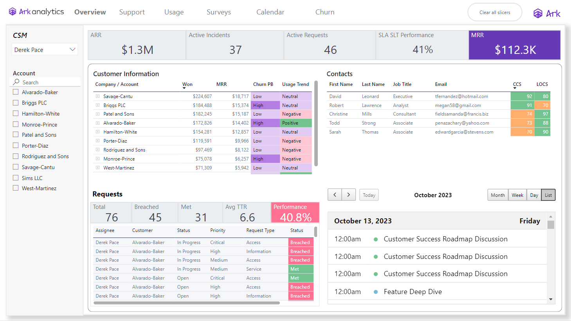Image resolution: width=571 pixels, height=321 pixels.
Task: Click the Today button in the calendar
Action: 368,194
